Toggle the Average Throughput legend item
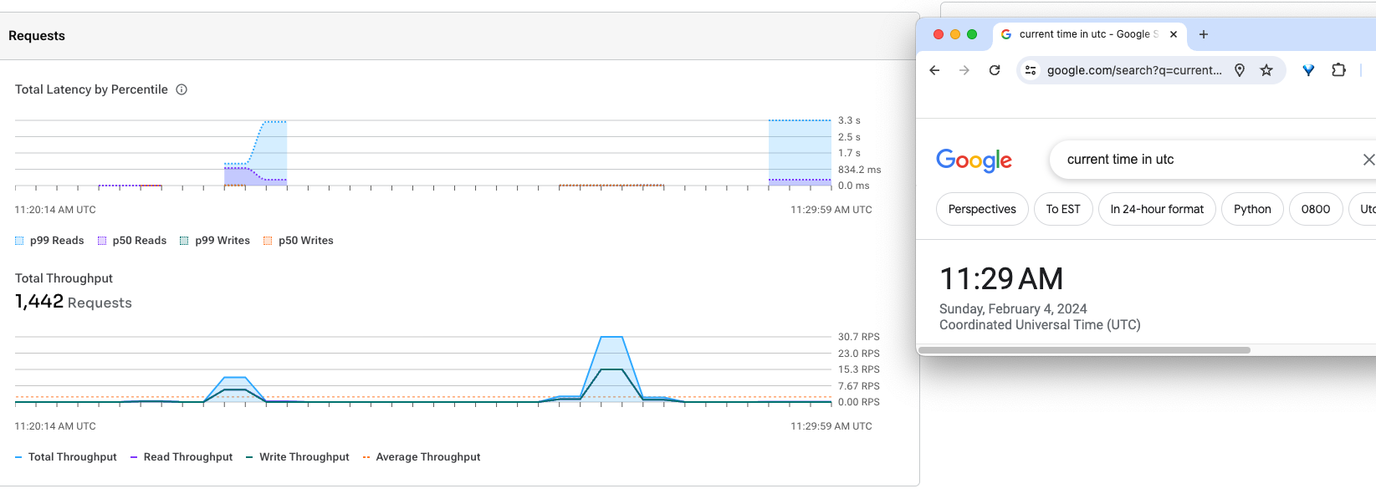 (422, 457)
